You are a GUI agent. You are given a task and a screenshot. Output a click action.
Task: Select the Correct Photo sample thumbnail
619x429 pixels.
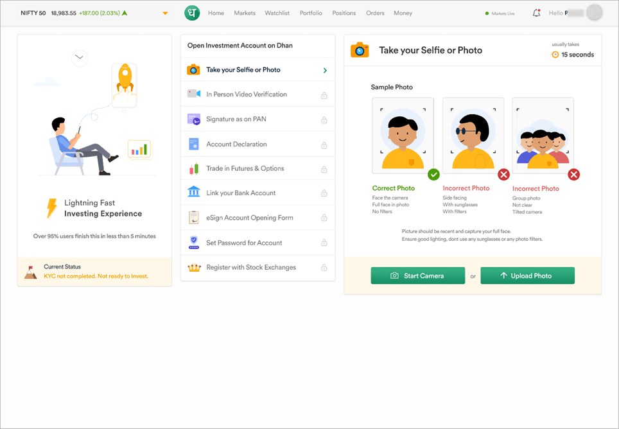[403, 134]
